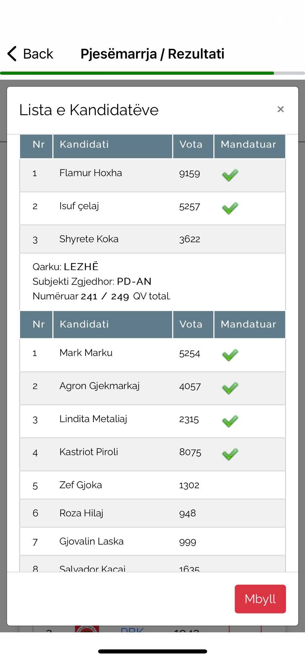The image size is (305, 660).
Task: Click Mark Marku's green mandate checkmark
Action: (230, 355)
